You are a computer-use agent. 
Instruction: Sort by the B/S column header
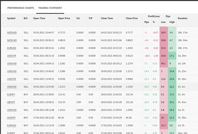[x=25, y=18]
